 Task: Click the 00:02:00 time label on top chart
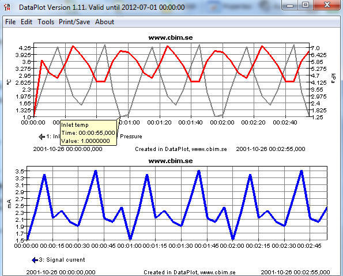pyautogui.click(x=222, y=123)
